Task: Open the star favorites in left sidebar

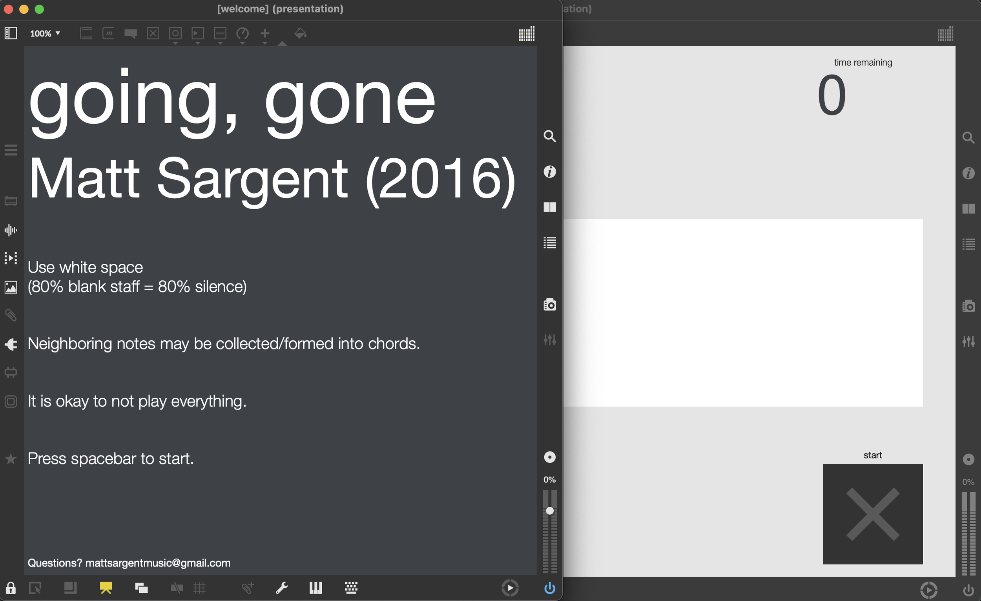Action: click(x=11, y=459)
